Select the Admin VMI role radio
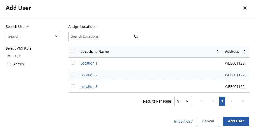This screenshot has width=255, height=132. pyautogui.click(x=9, y=64)
